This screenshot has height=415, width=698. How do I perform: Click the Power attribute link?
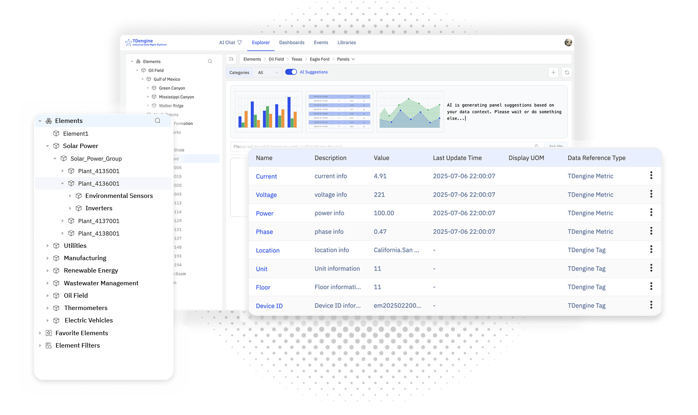click(264, 213)
